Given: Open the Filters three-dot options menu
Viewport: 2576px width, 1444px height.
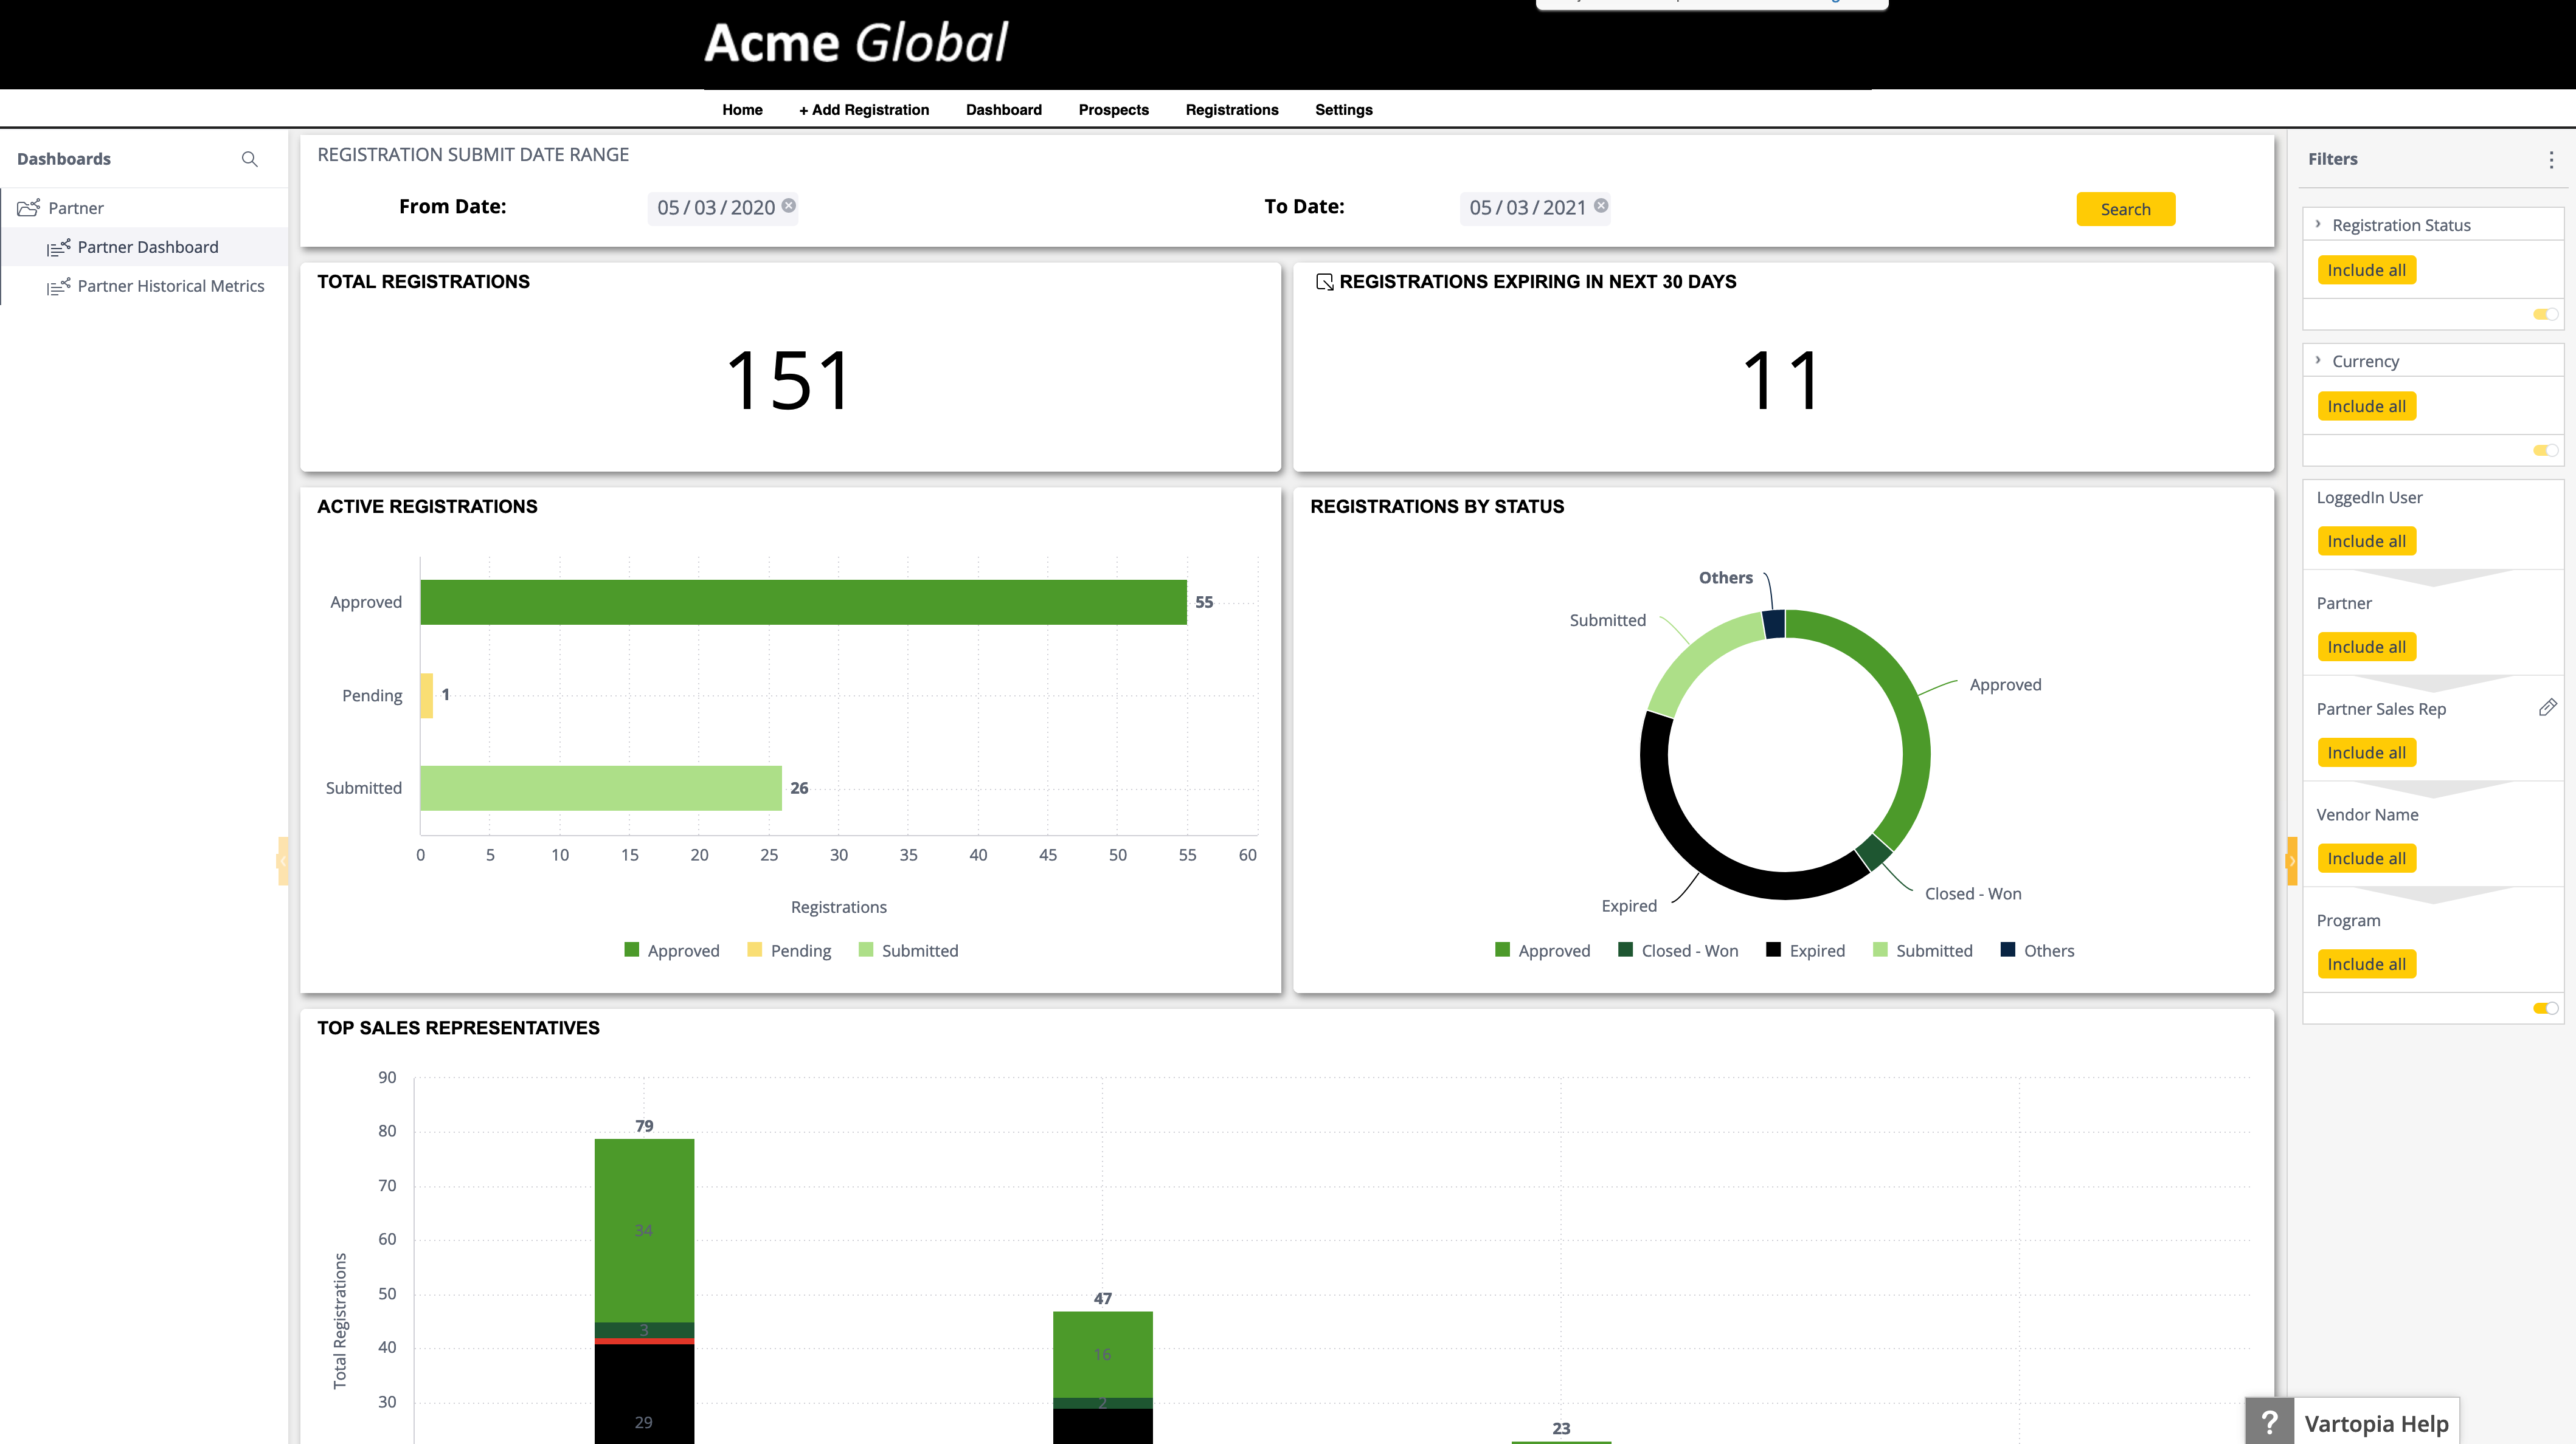Looking at the screenshot, I should click(2551, 160).
